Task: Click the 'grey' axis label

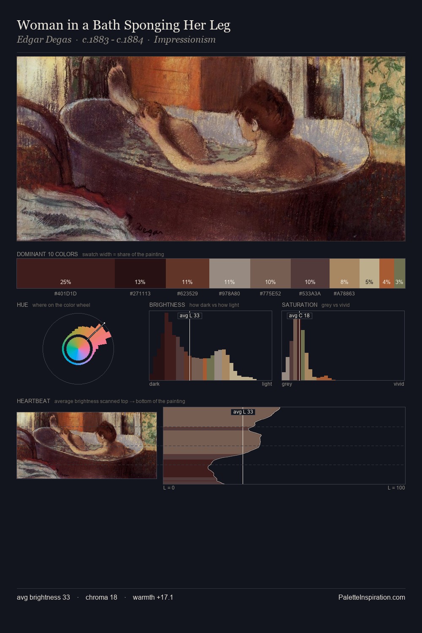Action: pos(287,384)
